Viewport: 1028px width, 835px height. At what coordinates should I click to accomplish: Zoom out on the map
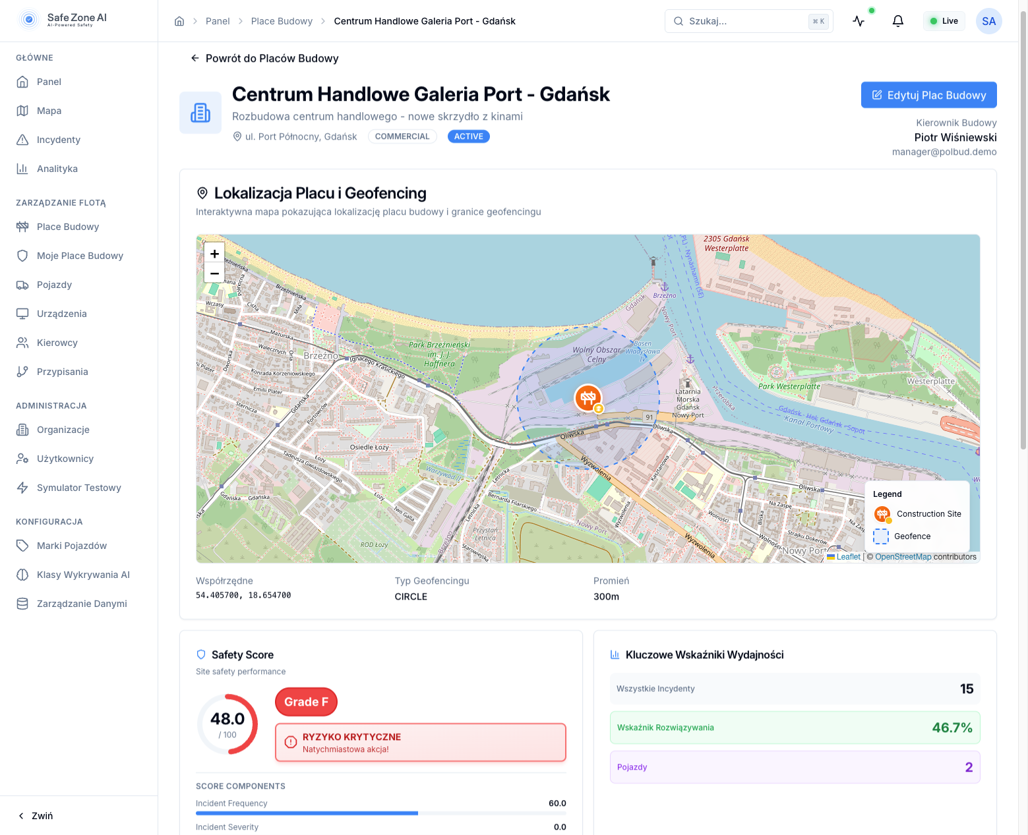coord(214,273)
